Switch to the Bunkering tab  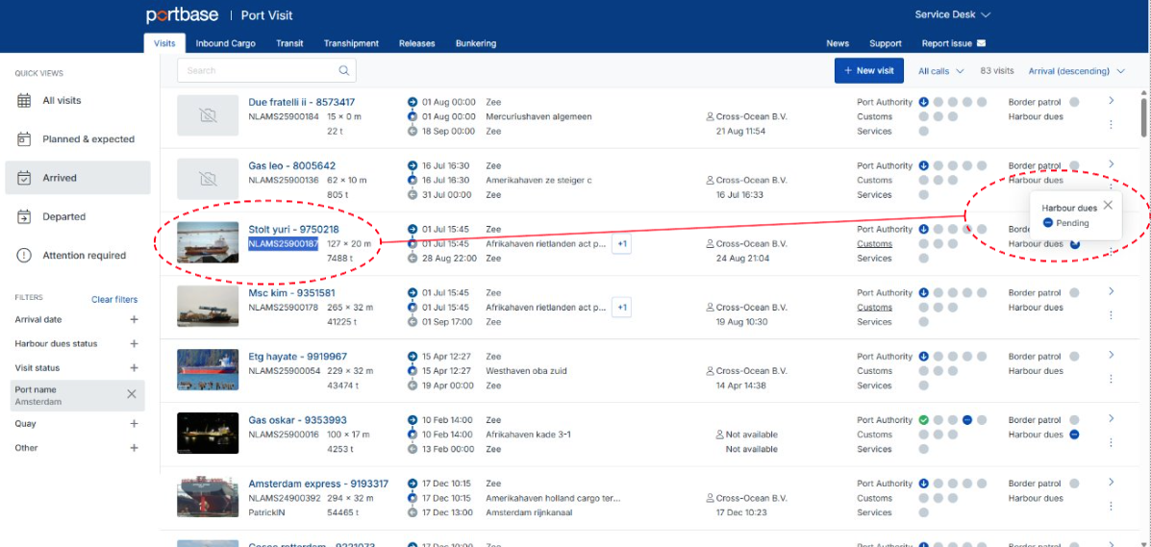tap(476, 43)
